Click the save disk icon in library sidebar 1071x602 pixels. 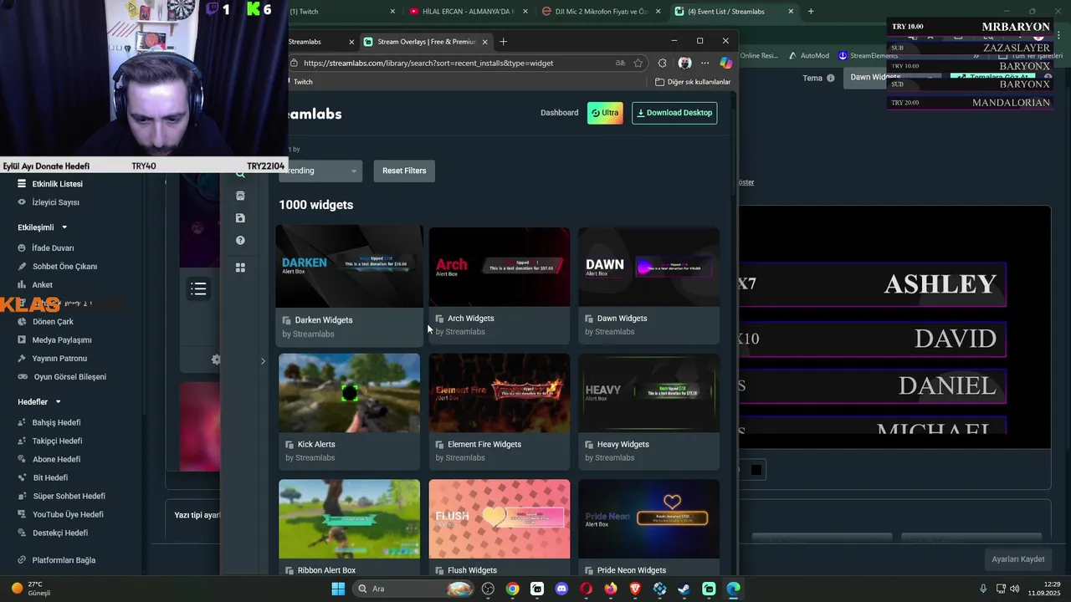[240, 218]
